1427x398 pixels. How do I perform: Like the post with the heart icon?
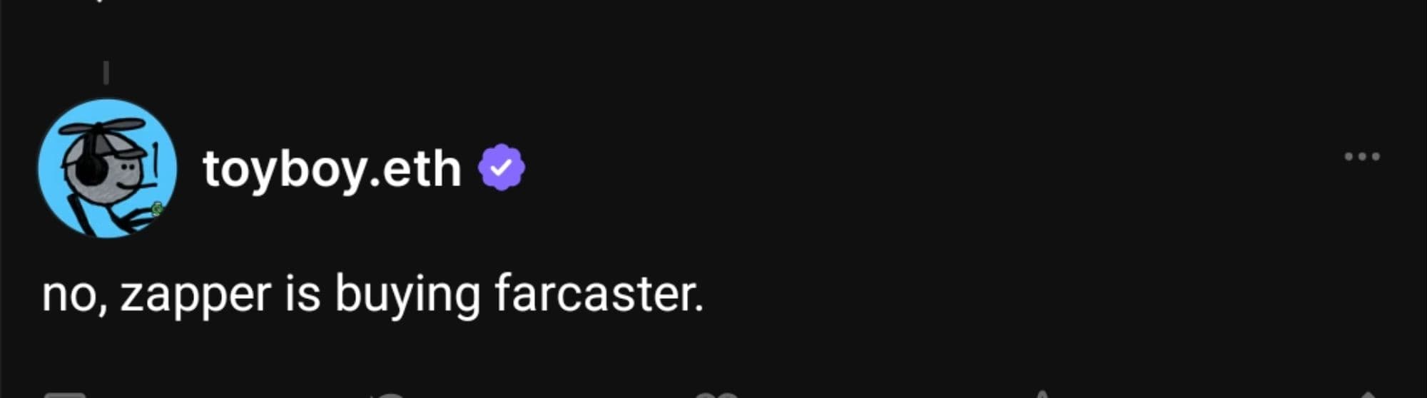pos(716,394)
